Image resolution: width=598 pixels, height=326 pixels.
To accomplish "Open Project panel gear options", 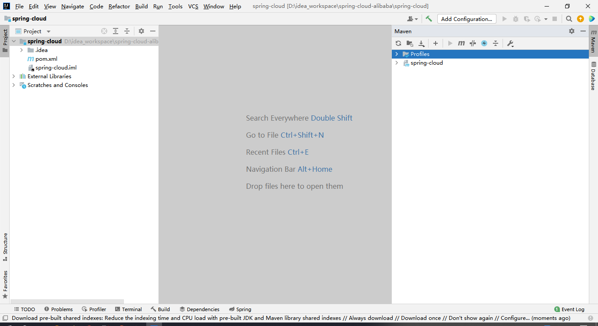I will pos(141,31).
